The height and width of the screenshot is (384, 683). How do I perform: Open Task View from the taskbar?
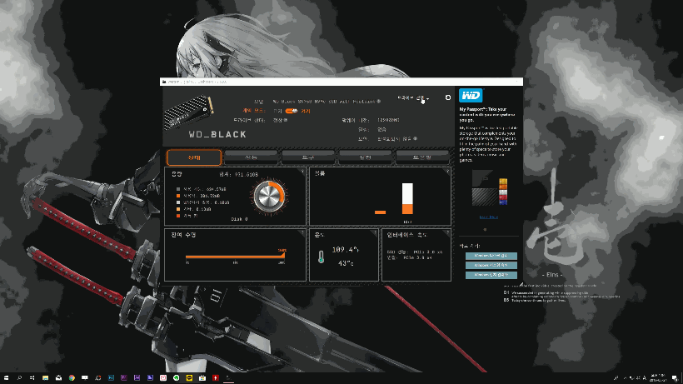[x=32, y=378]
